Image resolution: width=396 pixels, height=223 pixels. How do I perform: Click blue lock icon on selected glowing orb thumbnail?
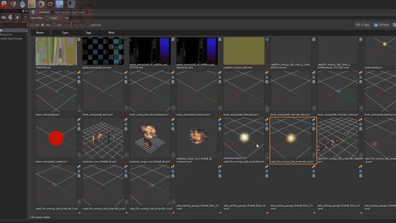[x=314, y=124]
